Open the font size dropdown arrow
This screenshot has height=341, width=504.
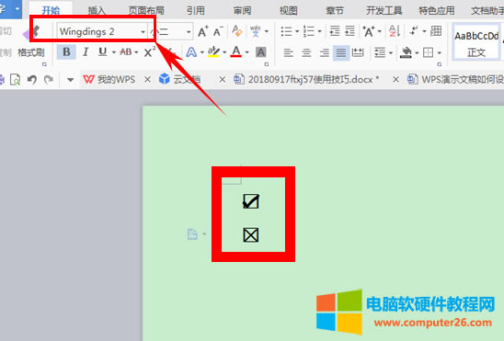189,32
